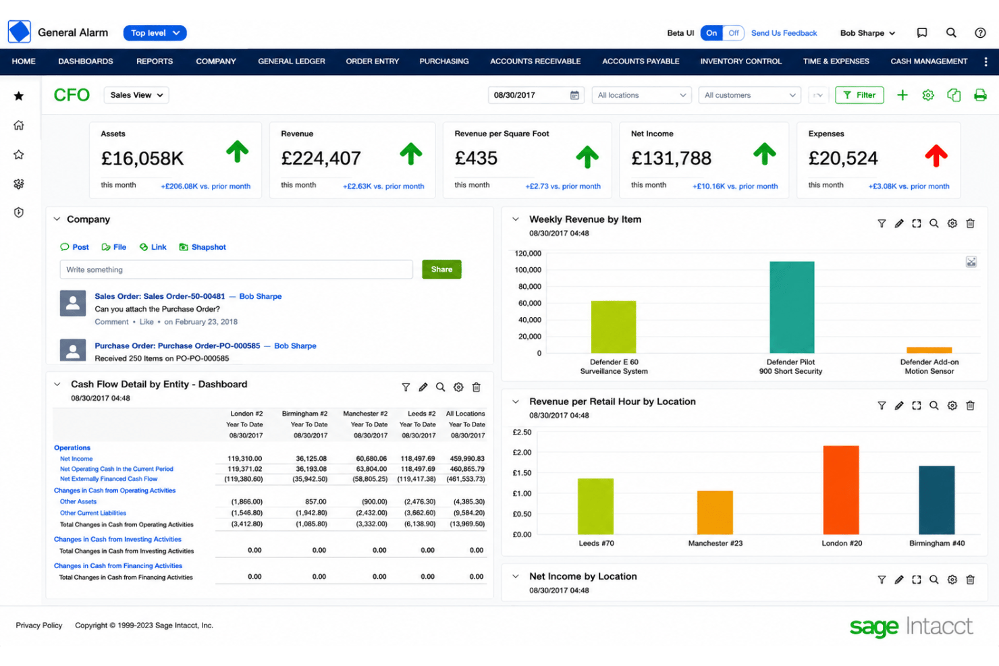Click the Write something input field

pyautogui.click(x=236, y=269)
